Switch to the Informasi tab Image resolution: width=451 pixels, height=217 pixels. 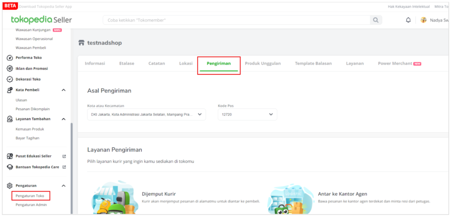95,64
